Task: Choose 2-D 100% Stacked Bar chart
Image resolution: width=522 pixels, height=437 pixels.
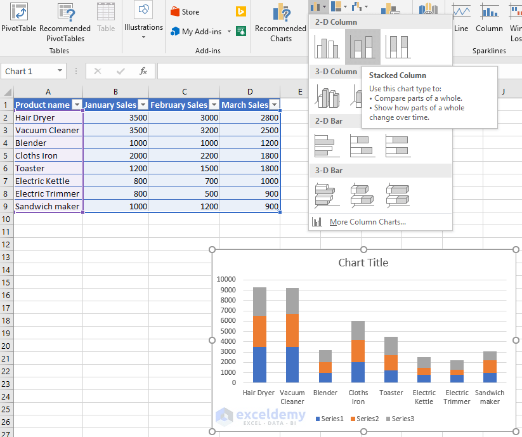Action: 398,146
